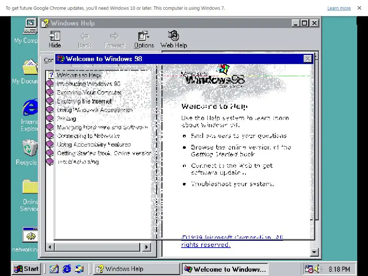Viewport: 368px width, 276px height.
Task: Click the help content scroll down arrow
Action: [x=314, y=252]
